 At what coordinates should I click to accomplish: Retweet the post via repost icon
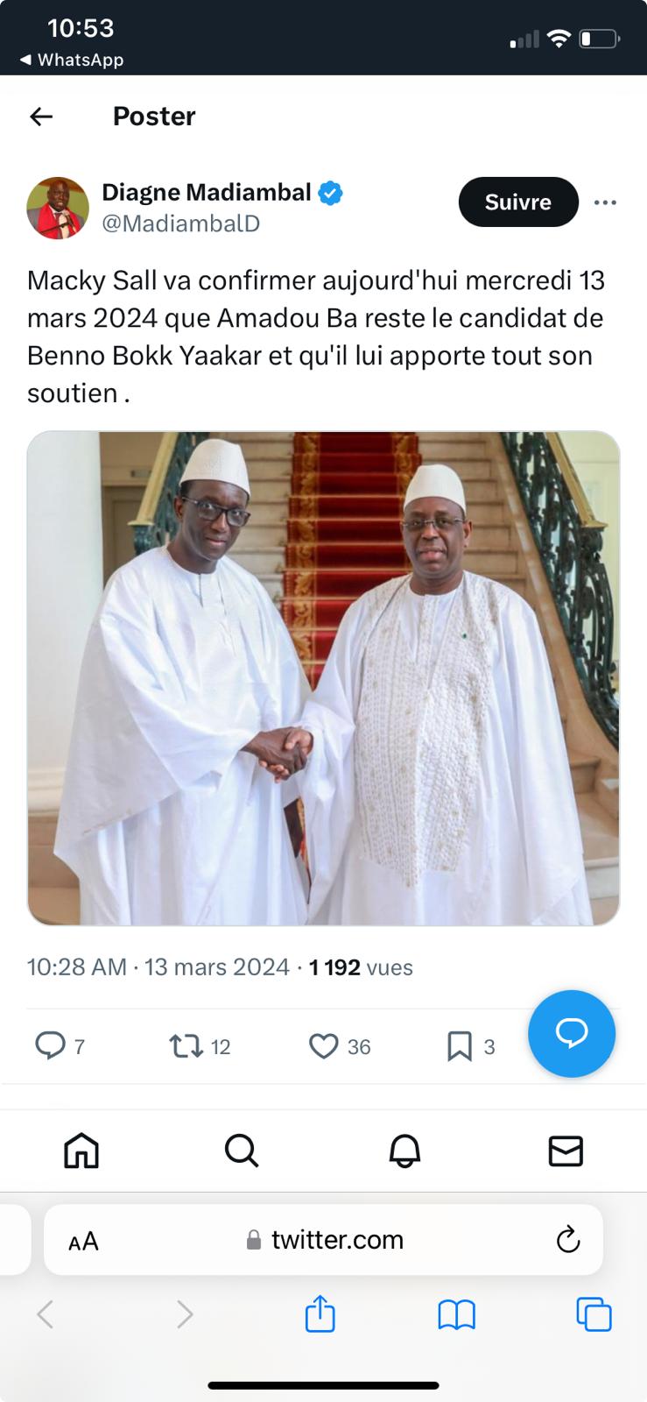(186, 1046)
